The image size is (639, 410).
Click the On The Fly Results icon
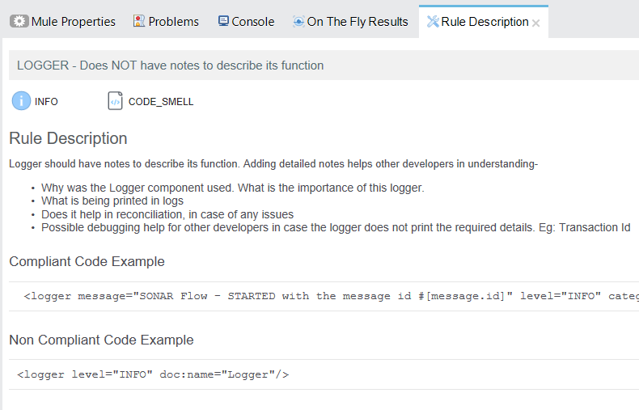pyautogui.click(x=298, y=21)
